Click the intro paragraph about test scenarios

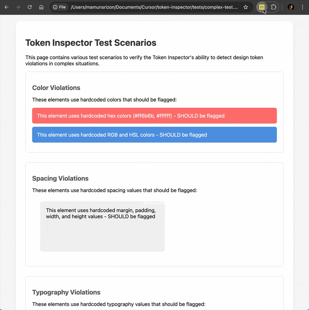[x=144, y=60]
